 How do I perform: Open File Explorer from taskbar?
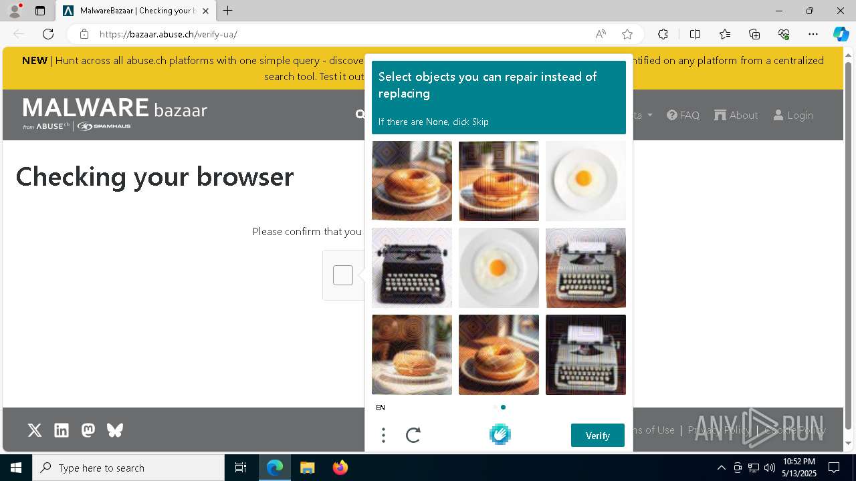[307, 468]
